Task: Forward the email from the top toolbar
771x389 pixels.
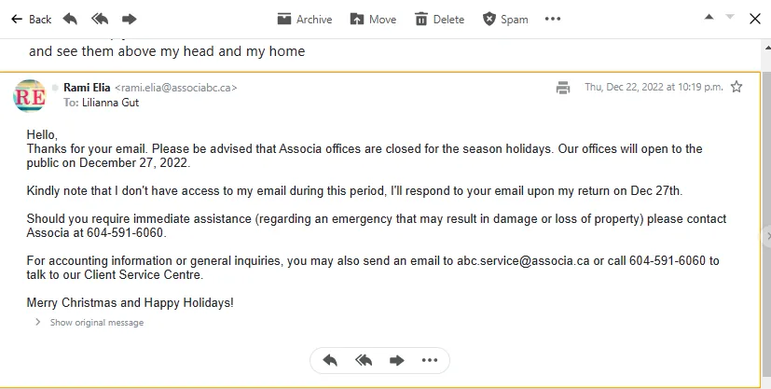Action: click(130, 20)
